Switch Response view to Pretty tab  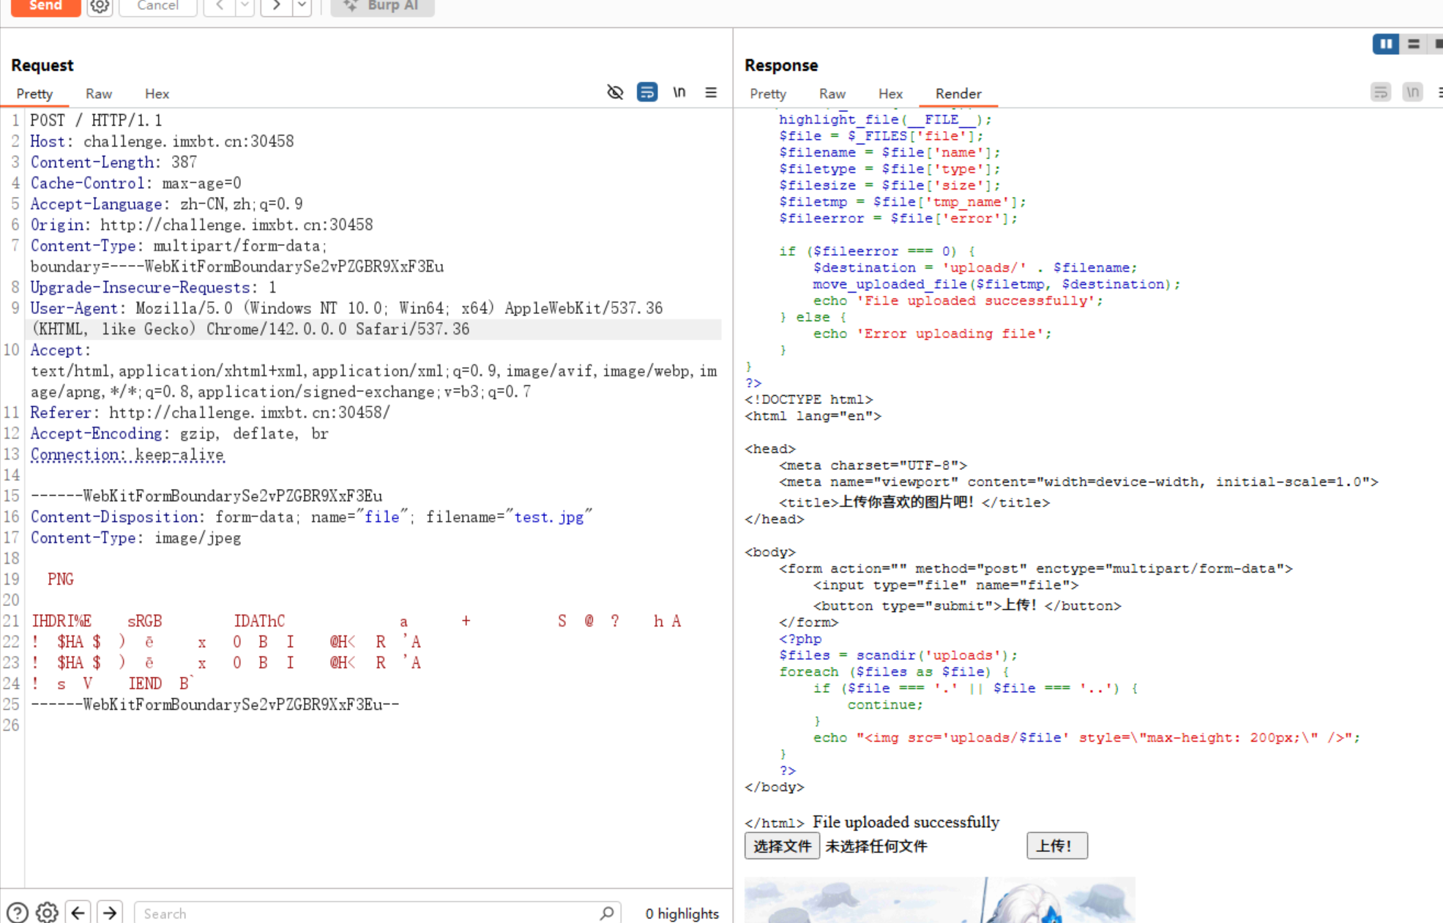click(768, 94)
